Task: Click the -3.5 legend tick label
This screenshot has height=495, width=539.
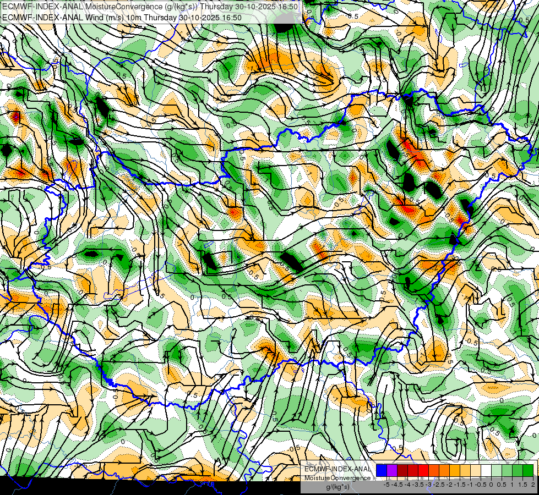Action: (418, 485)
